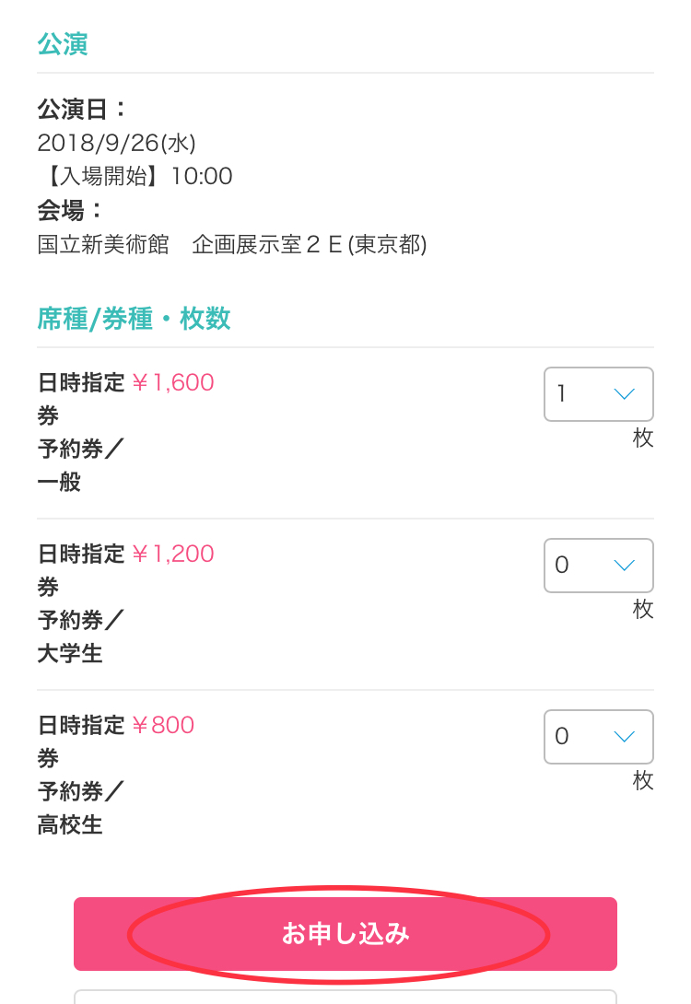Select the performance date 2018/9/26(水) text
Image resolution: width=691 pixels, height=1004 pixels.
click(117, 143)
